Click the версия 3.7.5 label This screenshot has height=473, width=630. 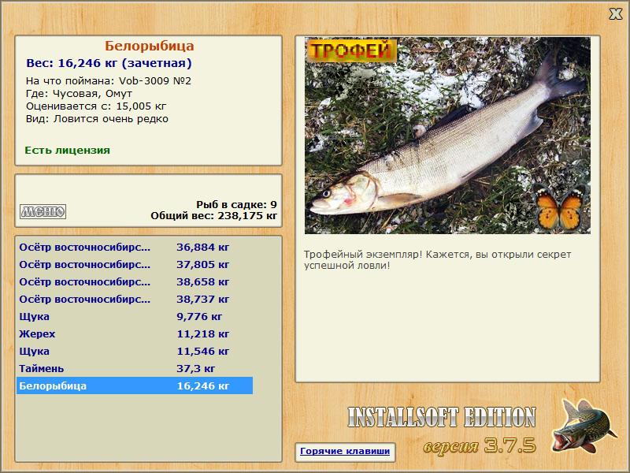(480, 445)
